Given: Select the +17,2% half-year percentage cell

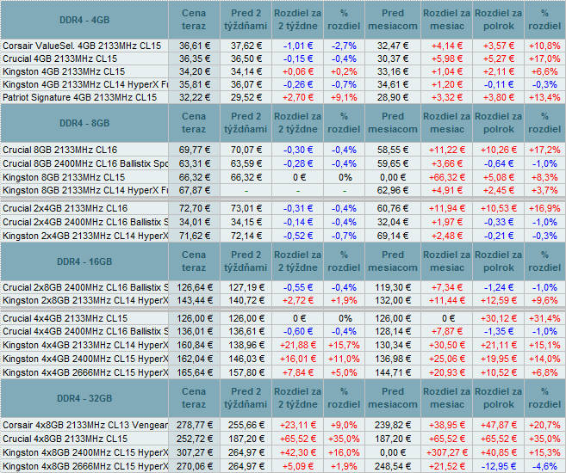Looking at the screenshot, I should tap(544, 150).
